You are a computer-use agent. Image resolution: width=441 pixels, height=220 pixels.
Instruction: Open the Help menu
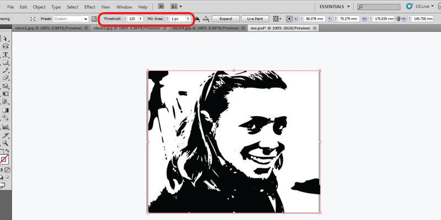[x=143, y=7]
